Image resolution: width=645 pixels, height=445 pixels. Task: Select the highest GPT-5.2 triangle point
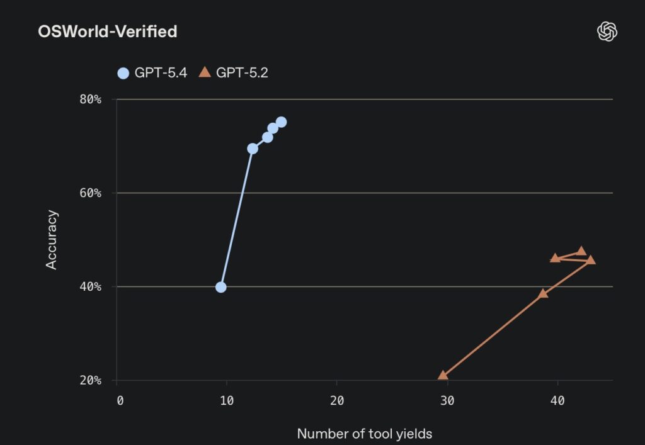click(581, 251)
